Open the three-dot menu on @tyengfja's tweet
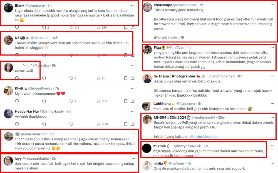The height and width of the screenshot is (173, 278). pos(133,65)
